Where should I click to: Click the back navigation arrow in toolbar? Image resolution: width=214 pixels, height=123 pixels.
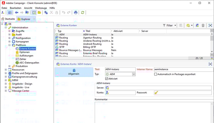click(x=17, y=12)
